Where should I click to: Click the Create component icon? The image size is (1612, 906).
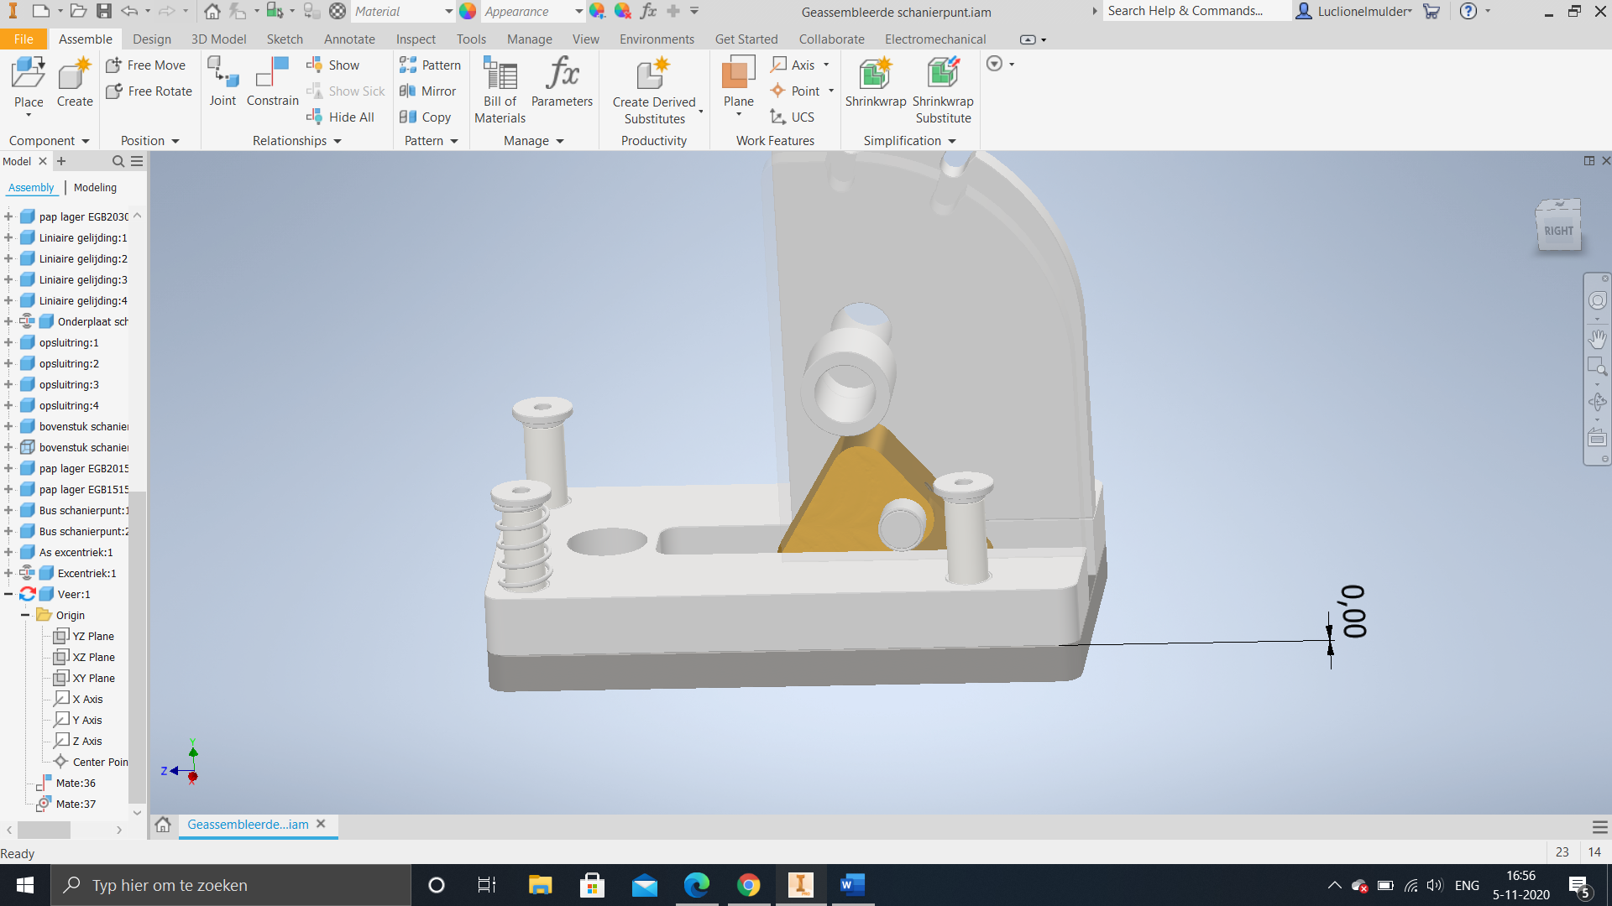coord(75,73)
